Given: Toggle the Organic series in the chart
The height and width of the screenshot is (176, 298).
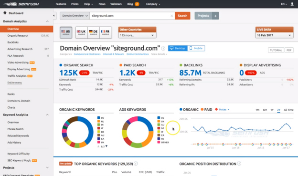Looking at the screenshot, I should tap(189, 110).
